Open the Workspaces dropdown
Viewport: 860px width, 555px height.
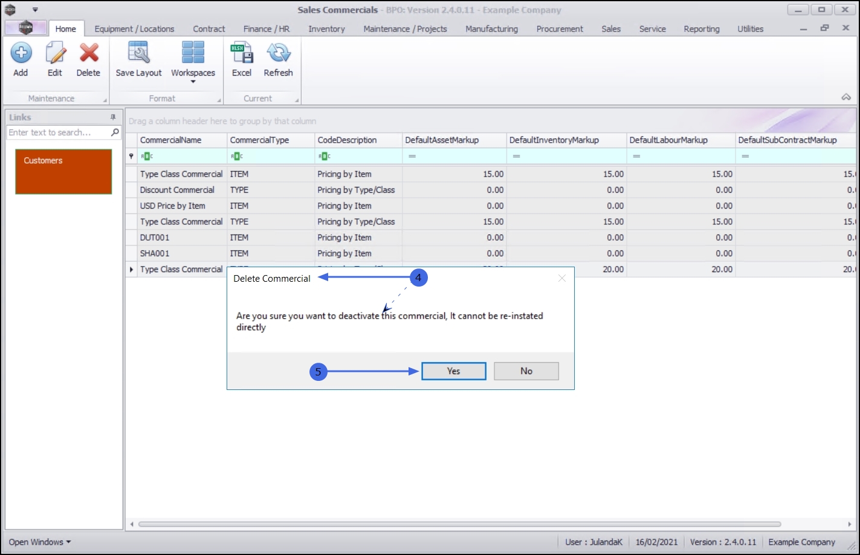coord(193,63)
